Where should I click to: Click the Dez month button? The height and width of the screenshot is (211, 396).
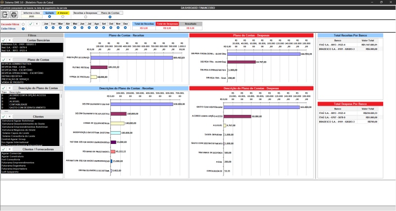point(125,23)
